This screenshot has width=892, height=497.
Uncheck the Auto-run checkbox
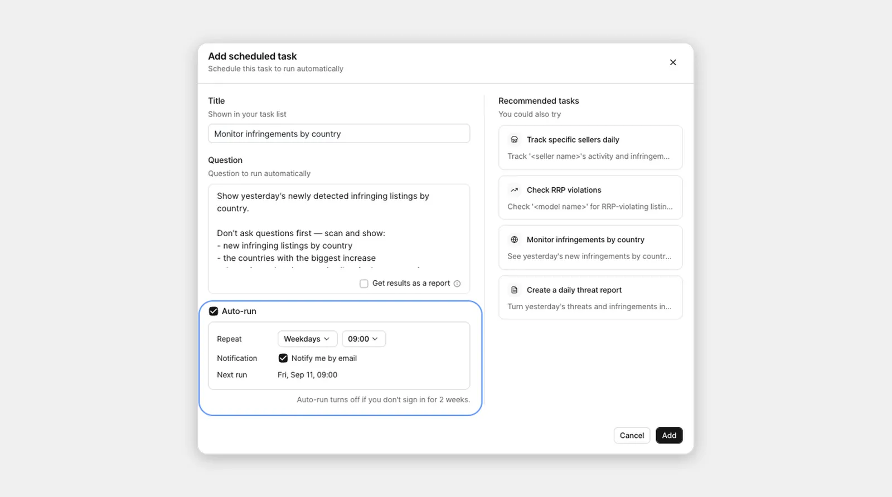point(214,311)
